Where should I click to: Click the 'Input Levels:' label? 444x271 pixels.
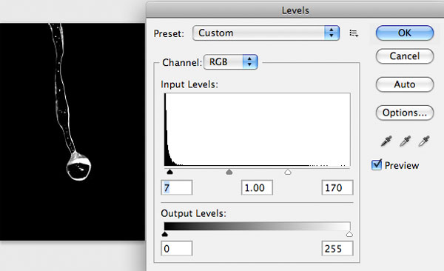point(189,84)
